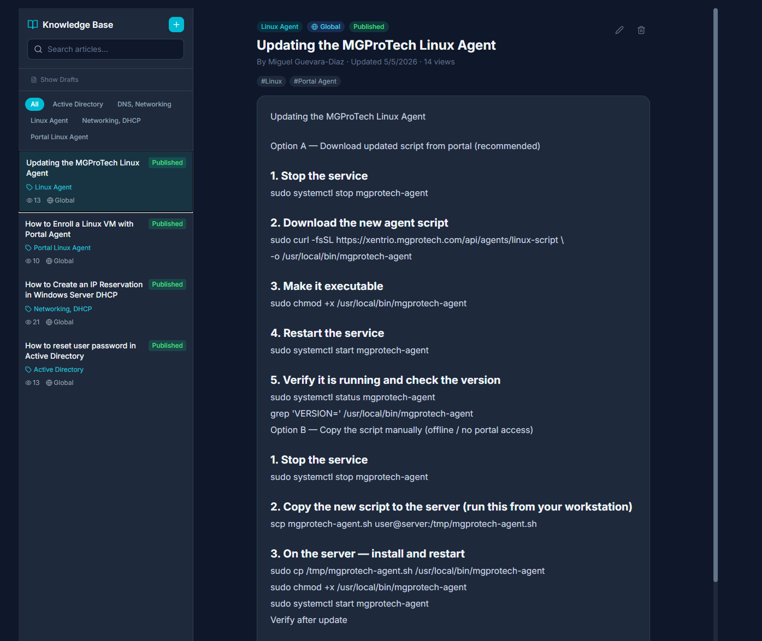Click the eye views icon showing 10
This screenshot has width=762, height=641.
[x=28, y=261]
